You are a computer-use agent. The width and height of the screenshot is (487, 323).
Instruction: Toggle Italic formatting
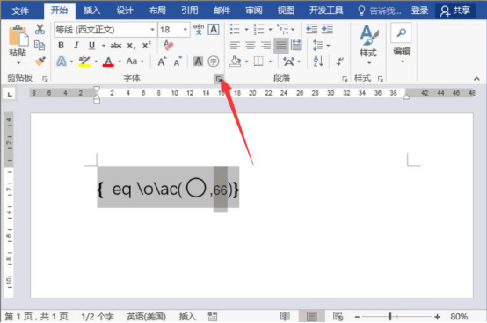[76, 46]
